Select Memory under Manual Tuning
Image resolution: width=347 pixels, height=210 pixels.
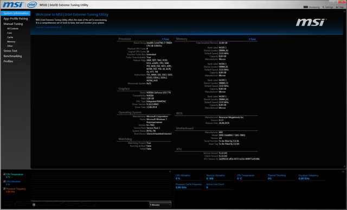pyautogui.click(x=11, y=42)
